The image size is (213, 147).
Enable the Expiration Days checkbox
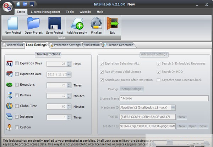tap(17, 63)
